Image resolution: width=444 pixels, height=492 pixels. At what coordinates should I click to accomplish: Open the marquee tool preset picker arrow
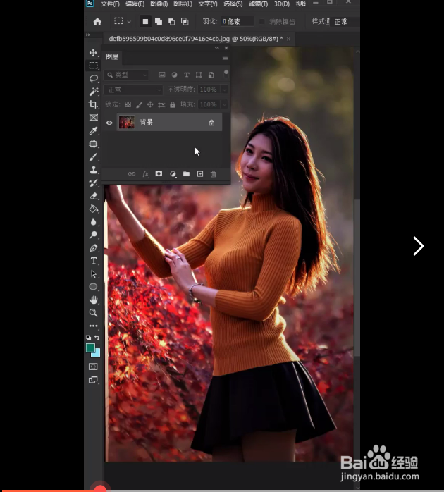(129, 21)
